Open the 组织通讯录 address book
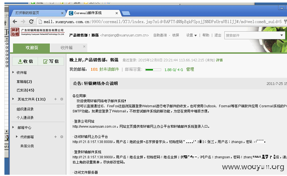Screen dimensions: 287x176 pyautogui.click(x=25, y=109)
